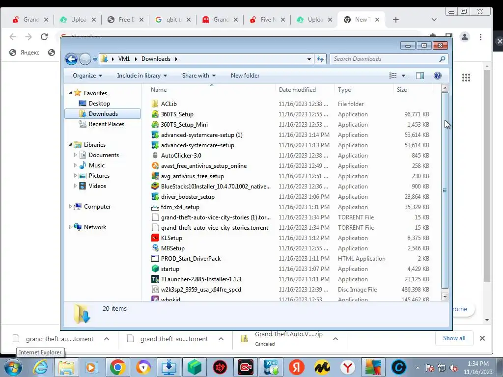
Task: Click the Яндекс bookmark
Action: tap(25, 53)
